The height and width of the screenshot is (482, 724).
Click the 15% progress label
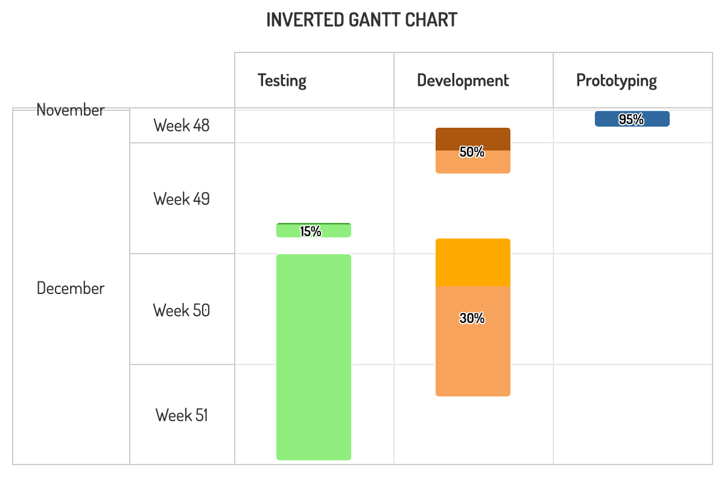coord(311,231)
